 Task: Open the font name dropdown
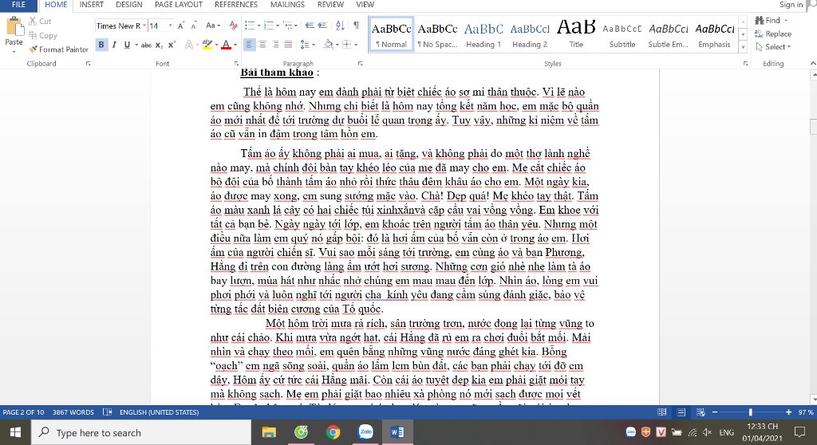[144, 26]
